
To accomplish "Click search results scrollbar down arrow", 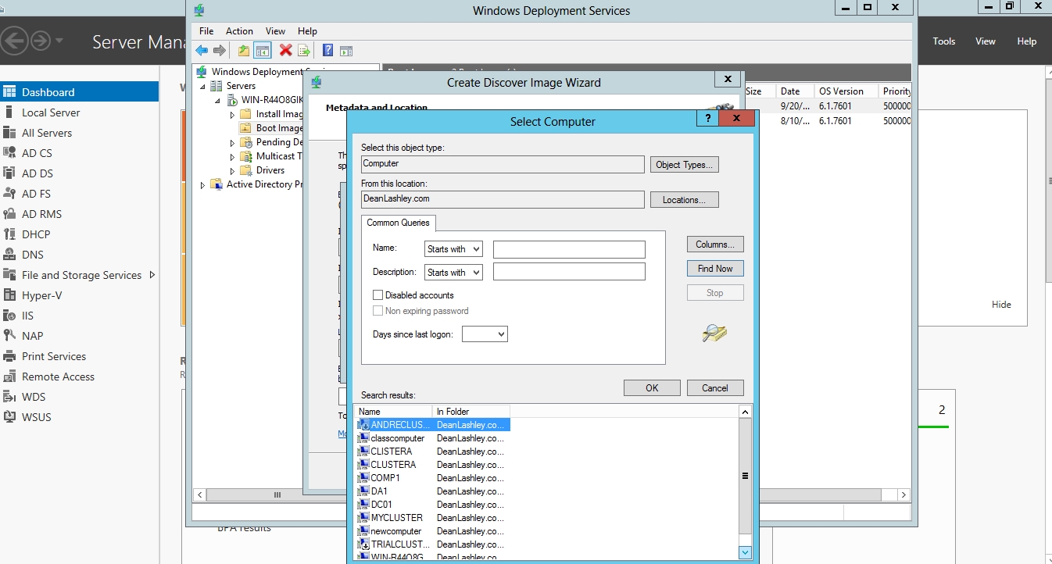I will [x=745, y=552].
